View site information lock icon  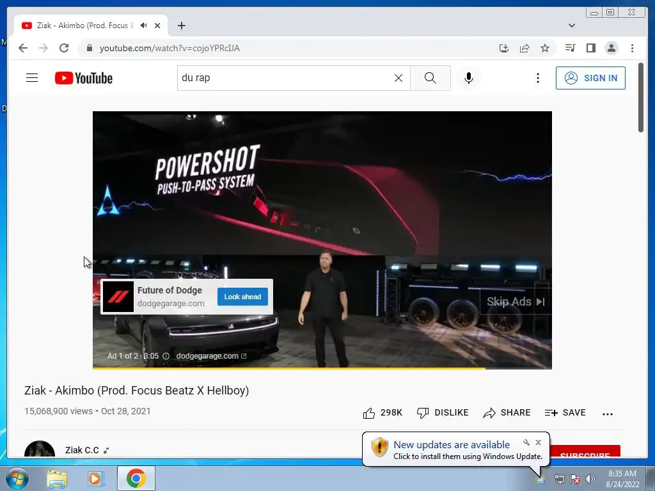[x=89, y=48]
